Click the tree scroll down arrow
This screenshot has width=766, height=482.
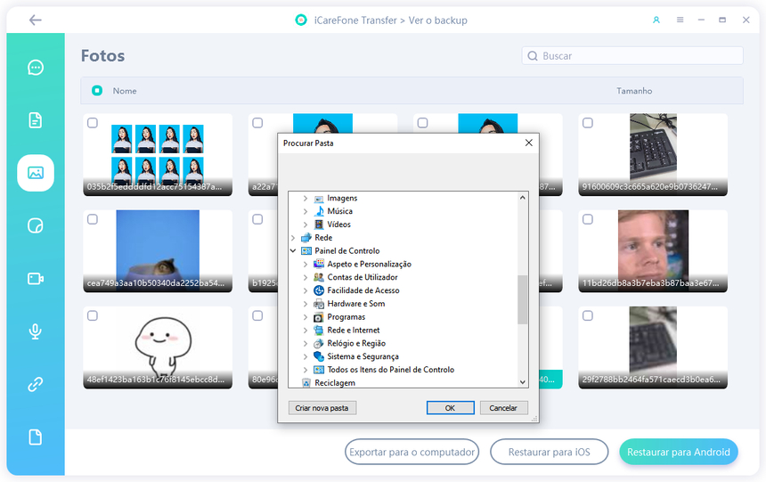point(523,382)
